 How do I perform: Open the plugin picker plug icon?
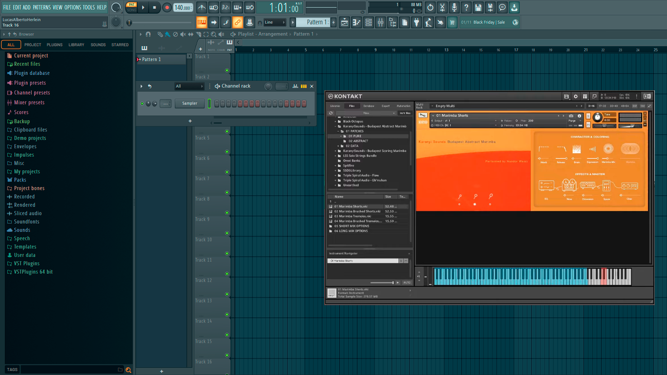pos(417,22)
